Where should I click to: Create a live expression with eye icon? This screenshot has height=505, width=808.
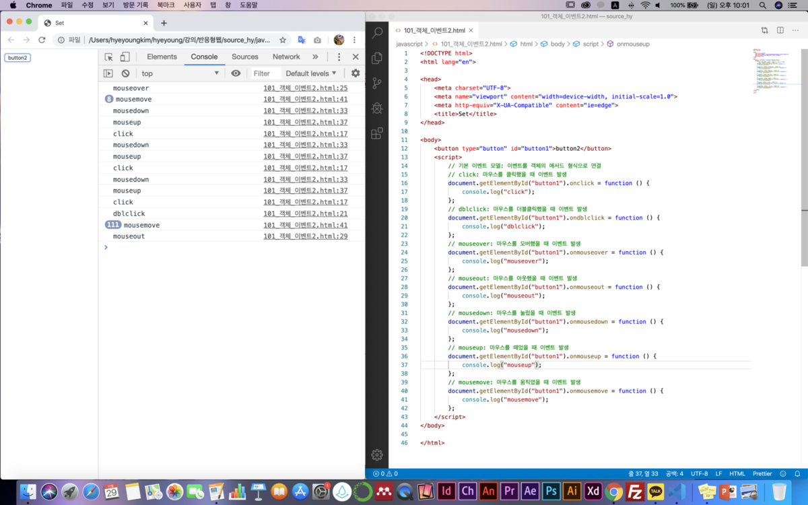pos(236,73)
